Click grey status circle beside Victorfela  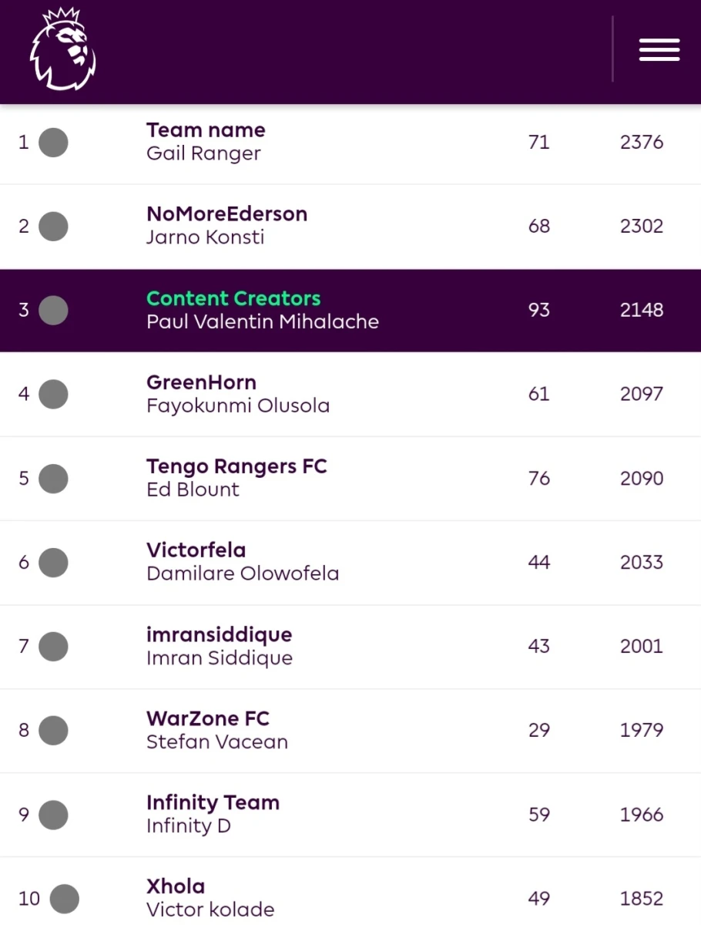coord(53,563)
